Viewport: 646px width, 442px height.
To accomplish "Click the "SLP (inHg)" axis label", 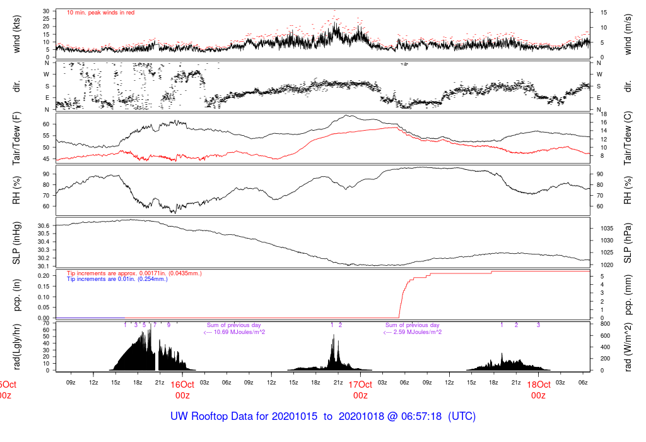I will [x=16, y=243].
